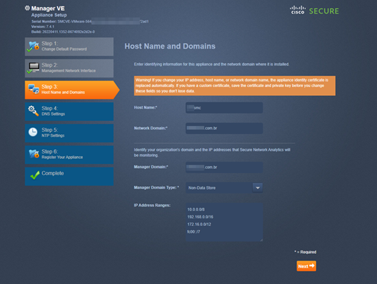Click the Cisco Secure logo
377x284 pixels.
click(x=315, y=10)
